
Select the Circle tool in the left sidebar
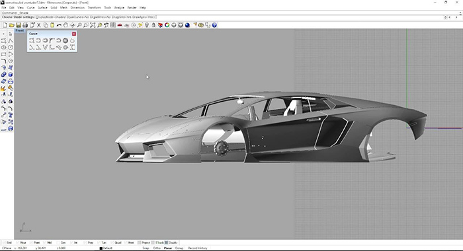11,48
